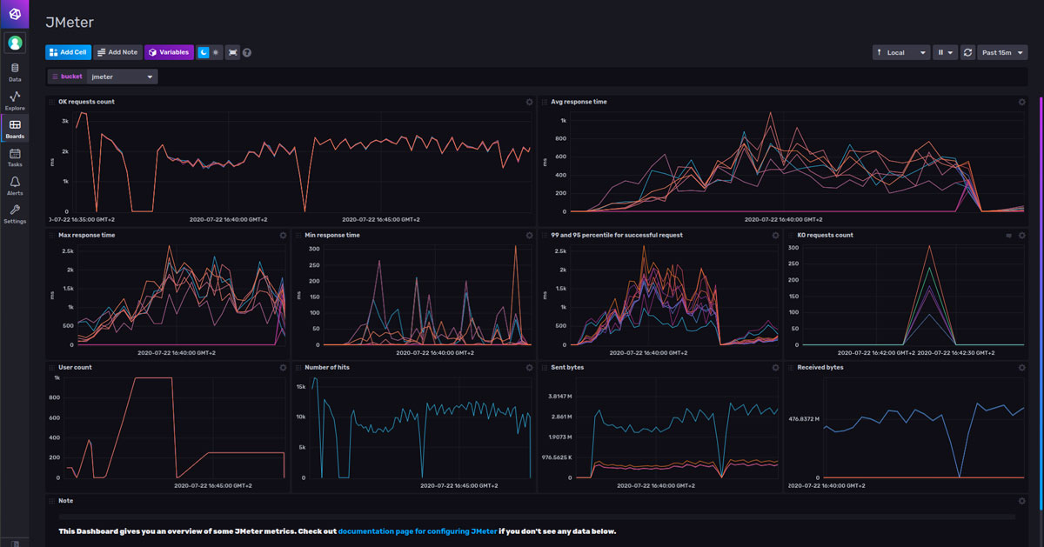Open documentation page for configuring JMeter link
This screenshot has width=1044, height=547.
point(418,531)
